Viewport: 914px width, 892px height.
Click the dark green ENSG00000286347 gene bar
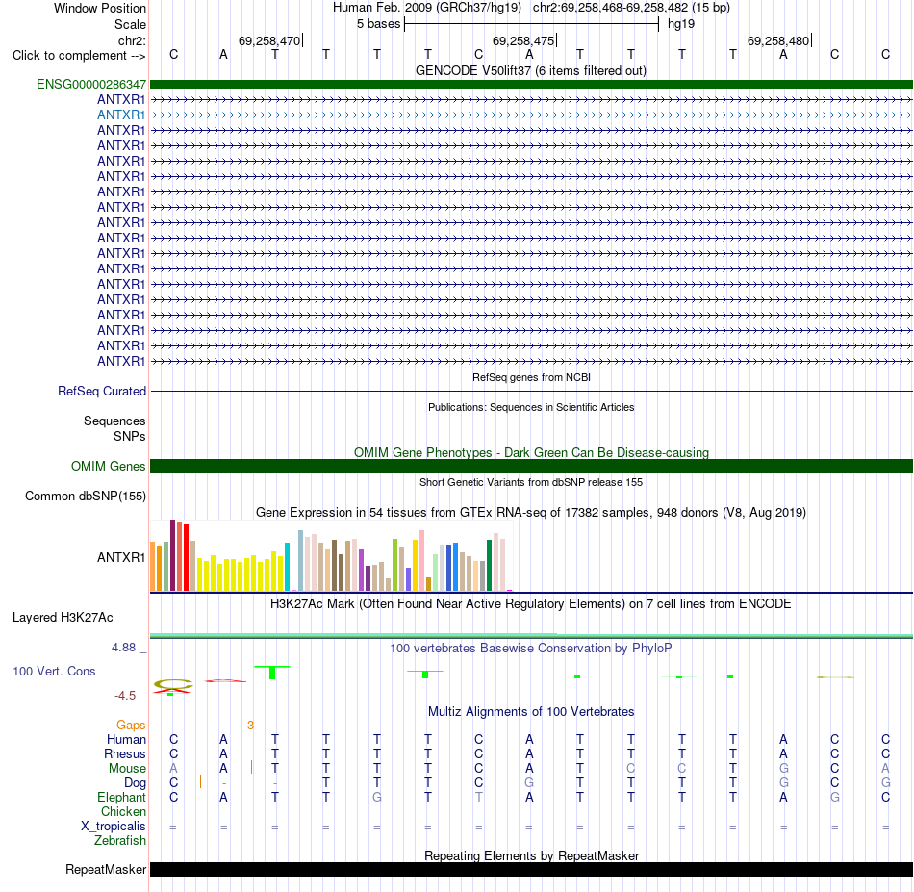531,84
